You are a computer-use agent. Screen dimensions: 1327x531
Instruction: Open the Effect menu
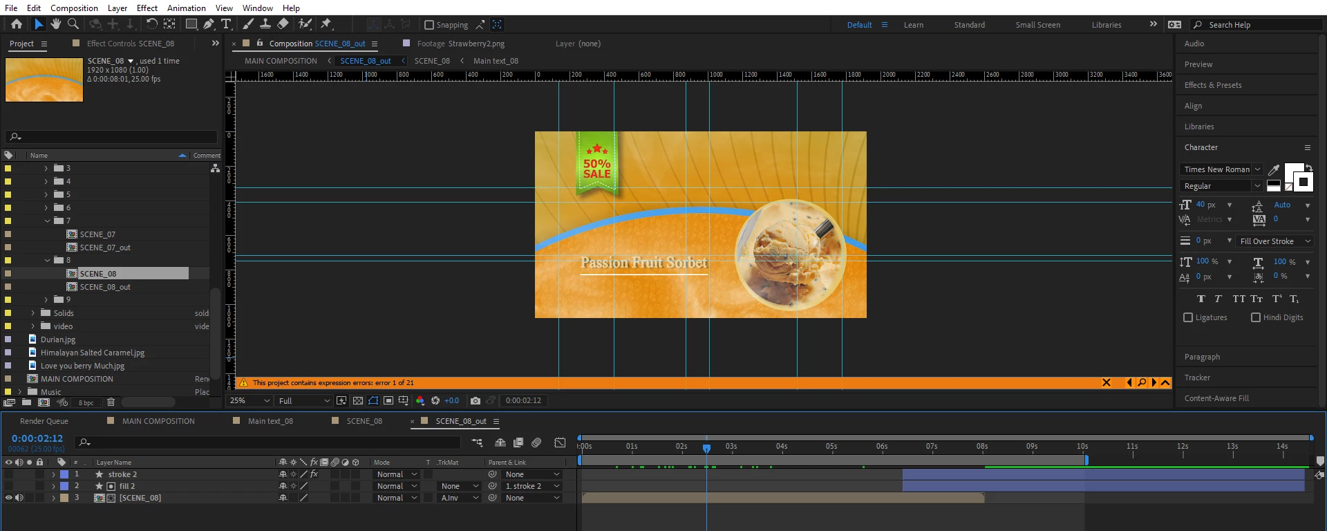pyautogui.click(x=147, y=8)
